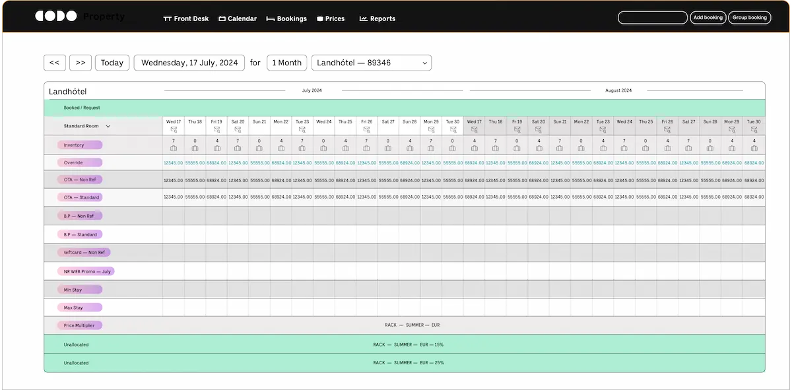Jump to the current date with Today
The height and width of the screenshot is (392, 792).
point(112,63)
